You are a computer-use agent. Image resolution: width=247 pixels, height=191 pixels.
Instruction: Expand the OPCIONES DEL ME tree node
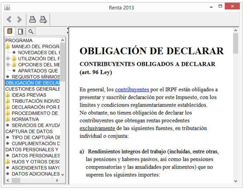pos(8,65)
